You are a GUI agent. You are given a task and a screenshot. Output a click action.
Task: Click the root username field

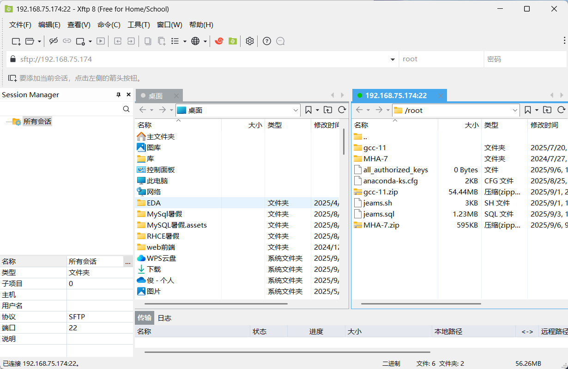pos(441,59)
